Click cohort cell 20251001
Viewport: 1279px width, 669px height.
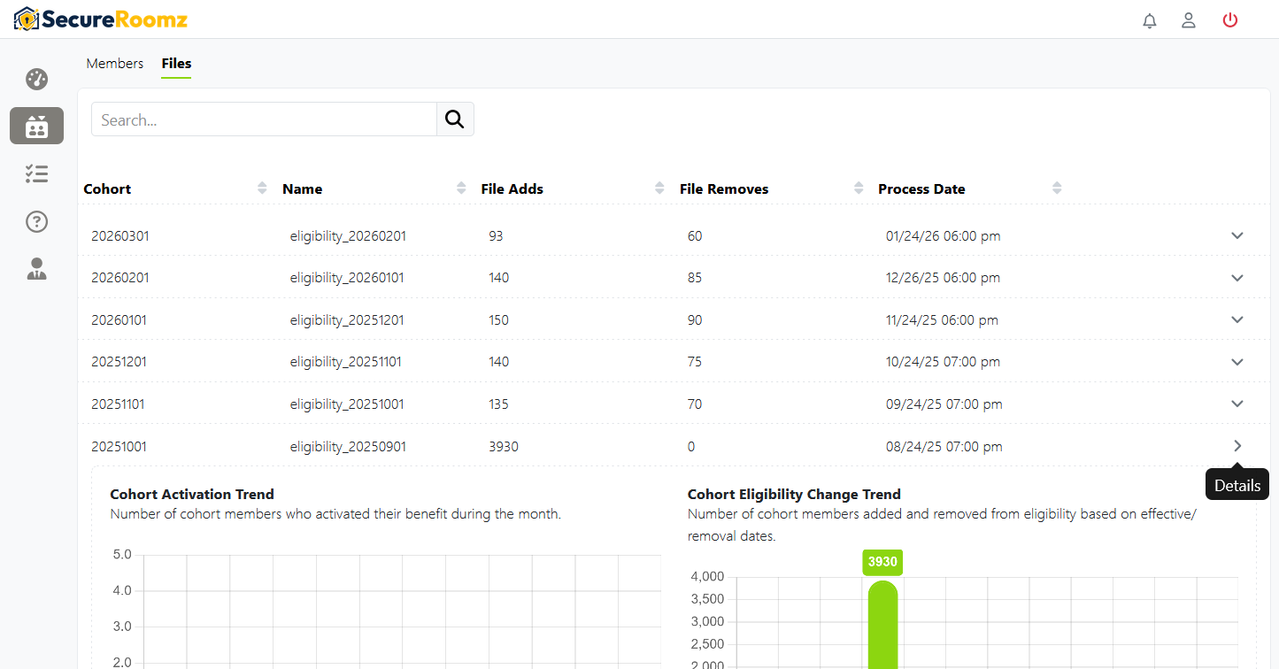(x=119, y=447)
